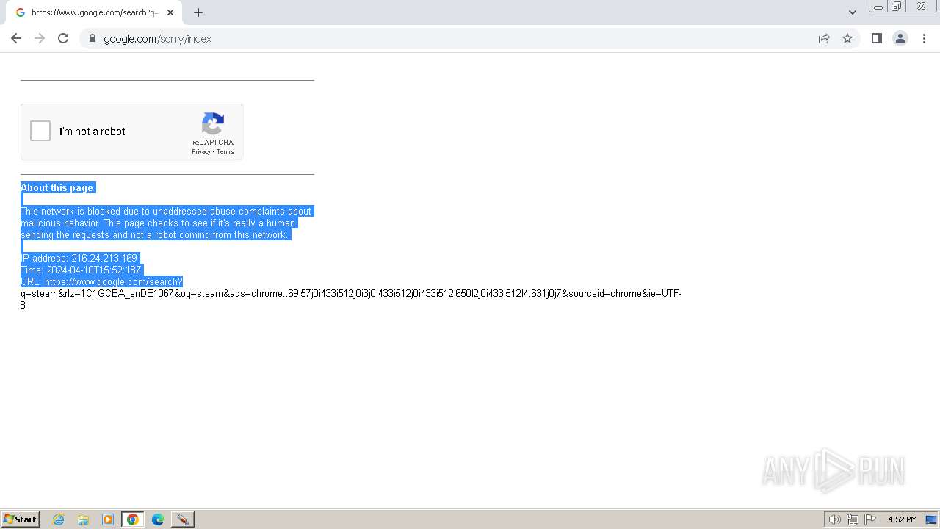Go forward with the arrow button
The height and width of the screenshot is (529, 940).
(40, 38)
